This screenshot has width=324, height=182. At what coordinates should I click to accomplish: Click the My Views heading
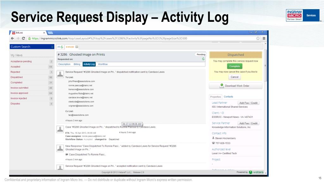tap(16, 55)
